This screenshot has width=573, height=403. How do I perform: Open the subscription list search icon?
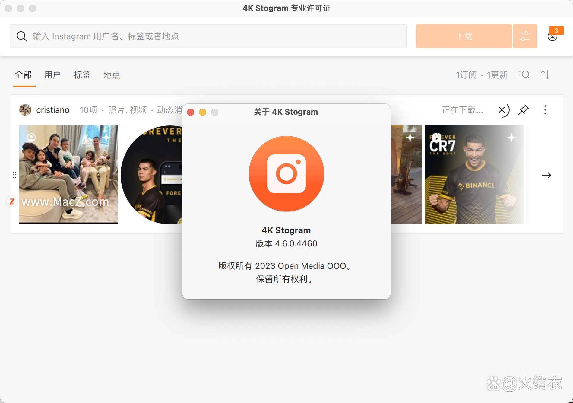524,75
